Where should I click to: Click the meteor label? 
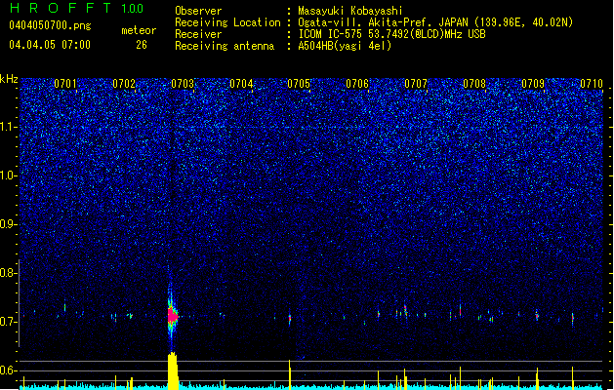click(x=139, y=30)
